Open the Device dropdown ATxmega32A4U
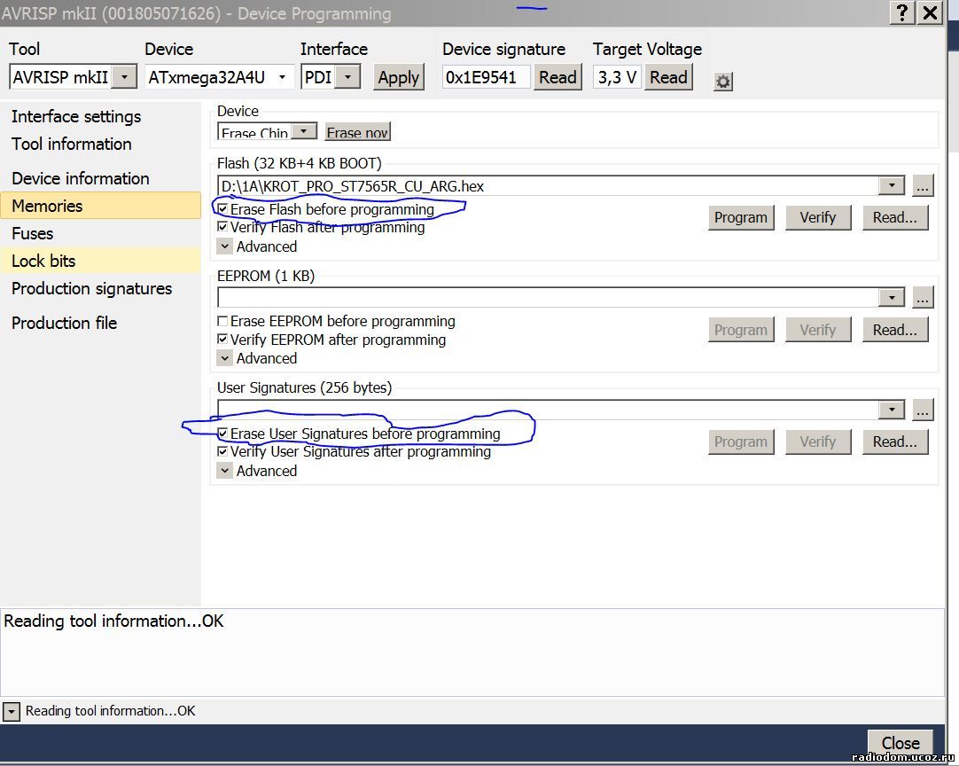 (282, 77)
